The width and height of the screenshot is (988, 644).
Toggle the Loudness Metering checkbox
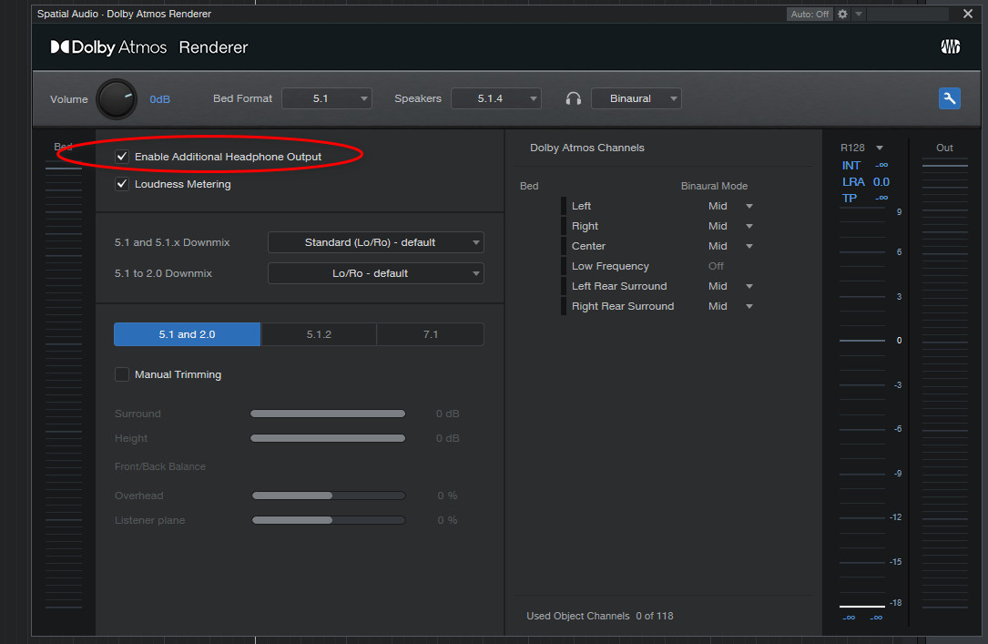pos(122,184)
